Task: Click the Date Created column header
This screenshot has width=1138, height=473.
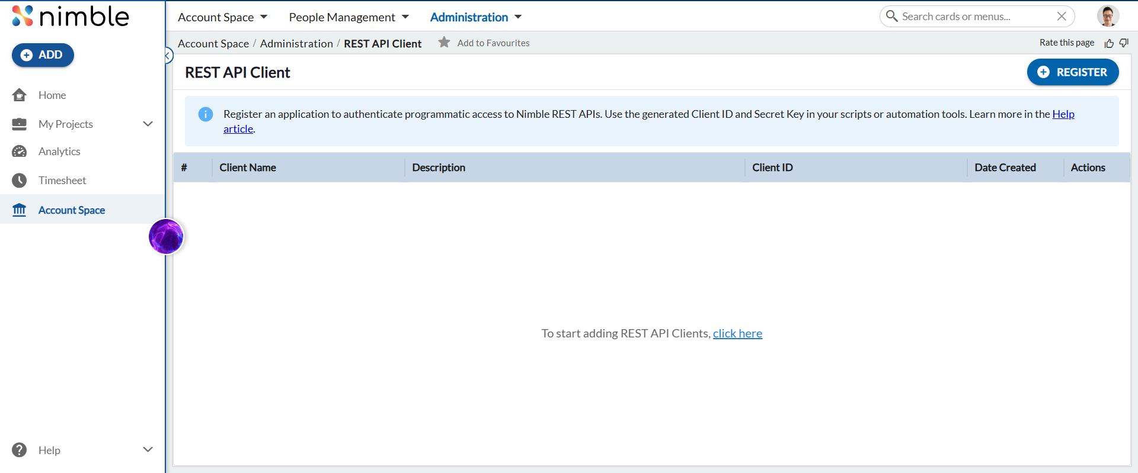Action: [1005, 168]
